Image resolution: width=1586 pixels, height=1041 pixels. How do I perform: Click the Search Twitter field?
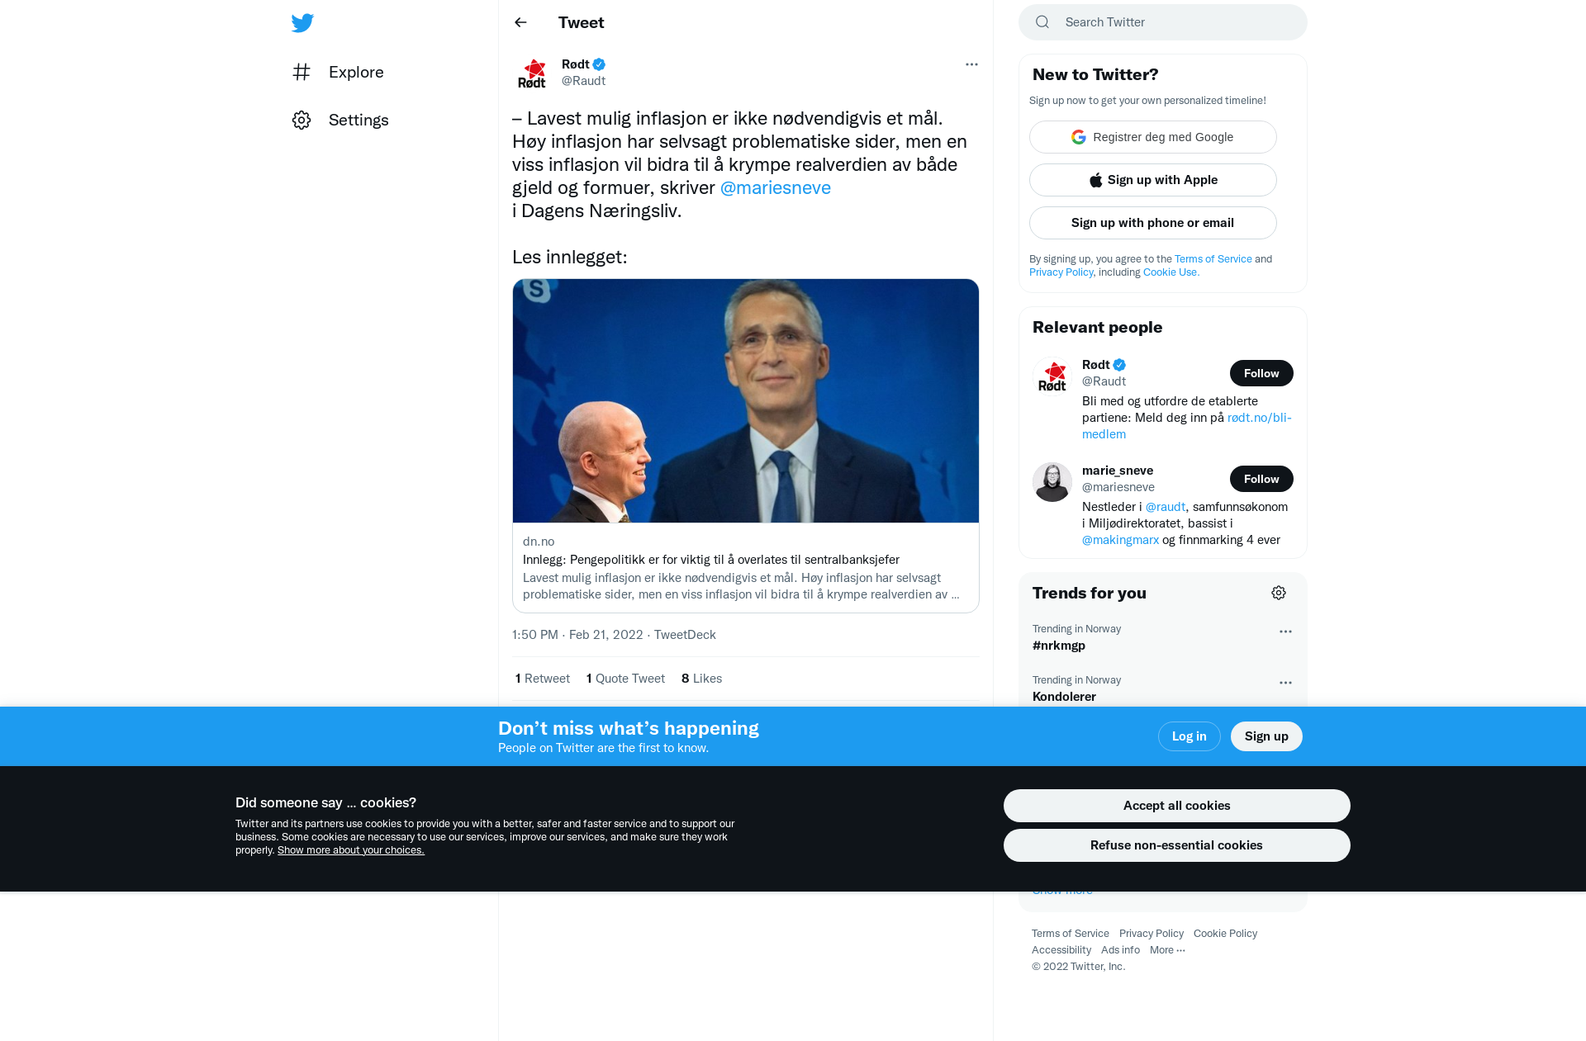pyautogui.click(x=1163, y=22)
